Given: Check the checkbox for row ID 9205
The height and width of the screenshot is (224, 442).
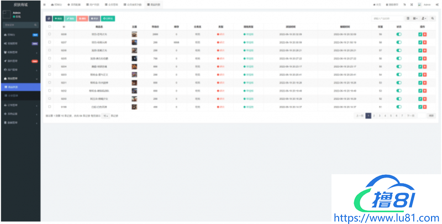Looking at the screenshot, I should (49, 58).
